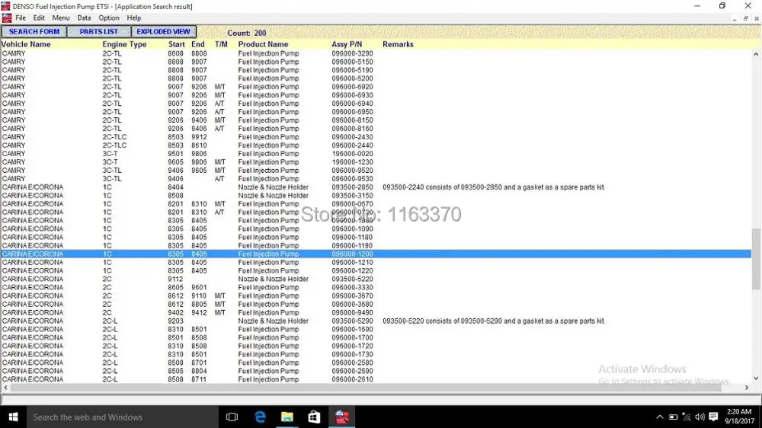Viewport: 762px width, 428px height.
Task: Click the horizontal scrollbar right arrow
Action: [747, 388]
